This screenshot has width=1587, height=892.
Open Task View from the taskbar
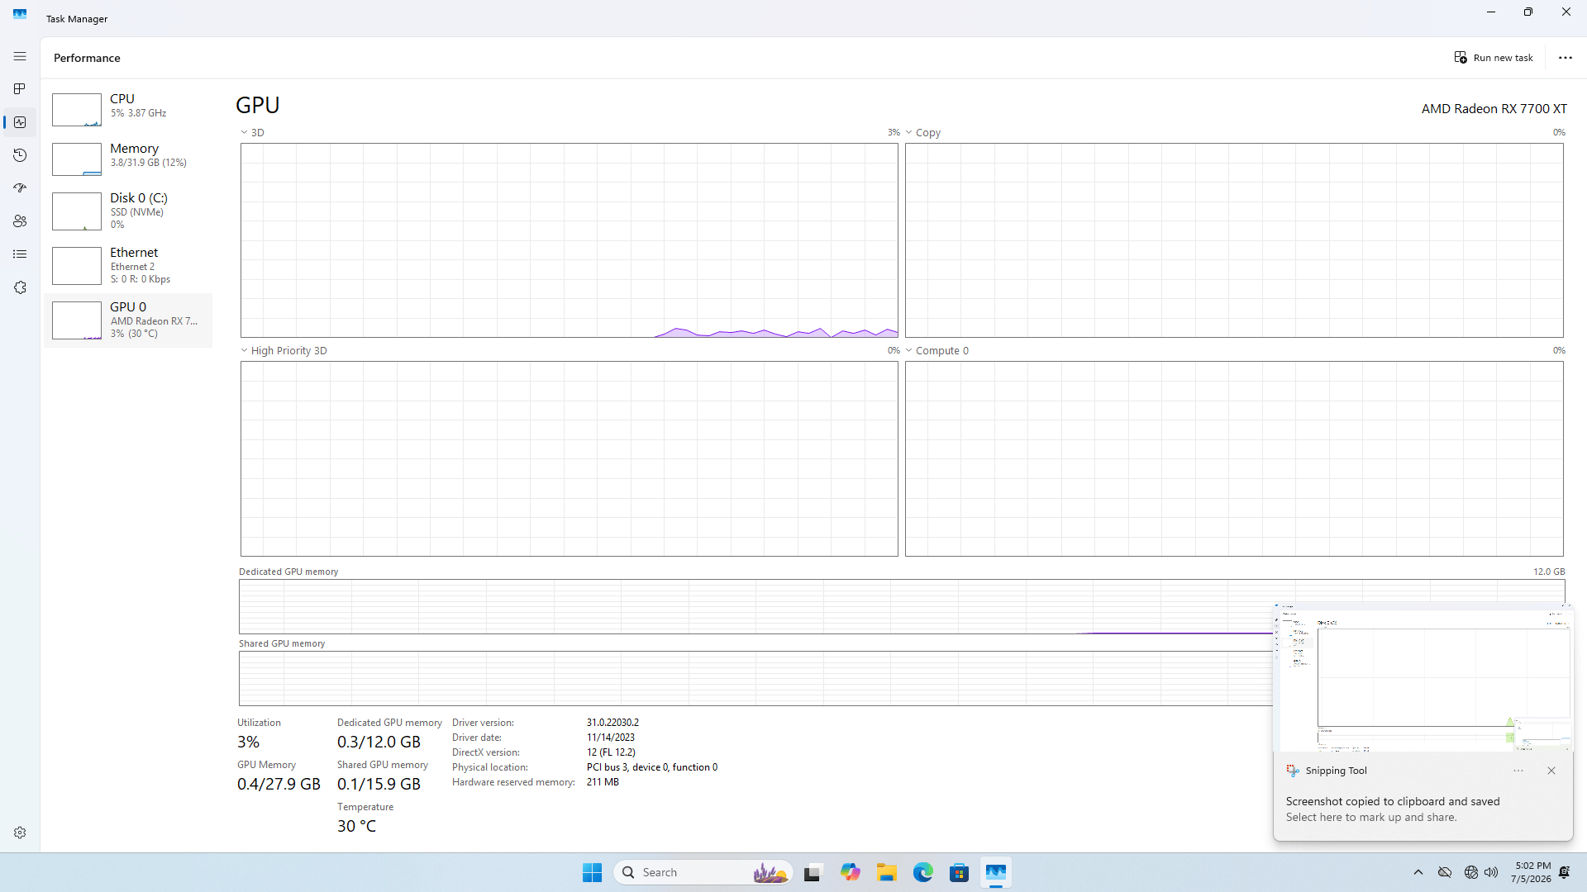click(x=813, y=872)
